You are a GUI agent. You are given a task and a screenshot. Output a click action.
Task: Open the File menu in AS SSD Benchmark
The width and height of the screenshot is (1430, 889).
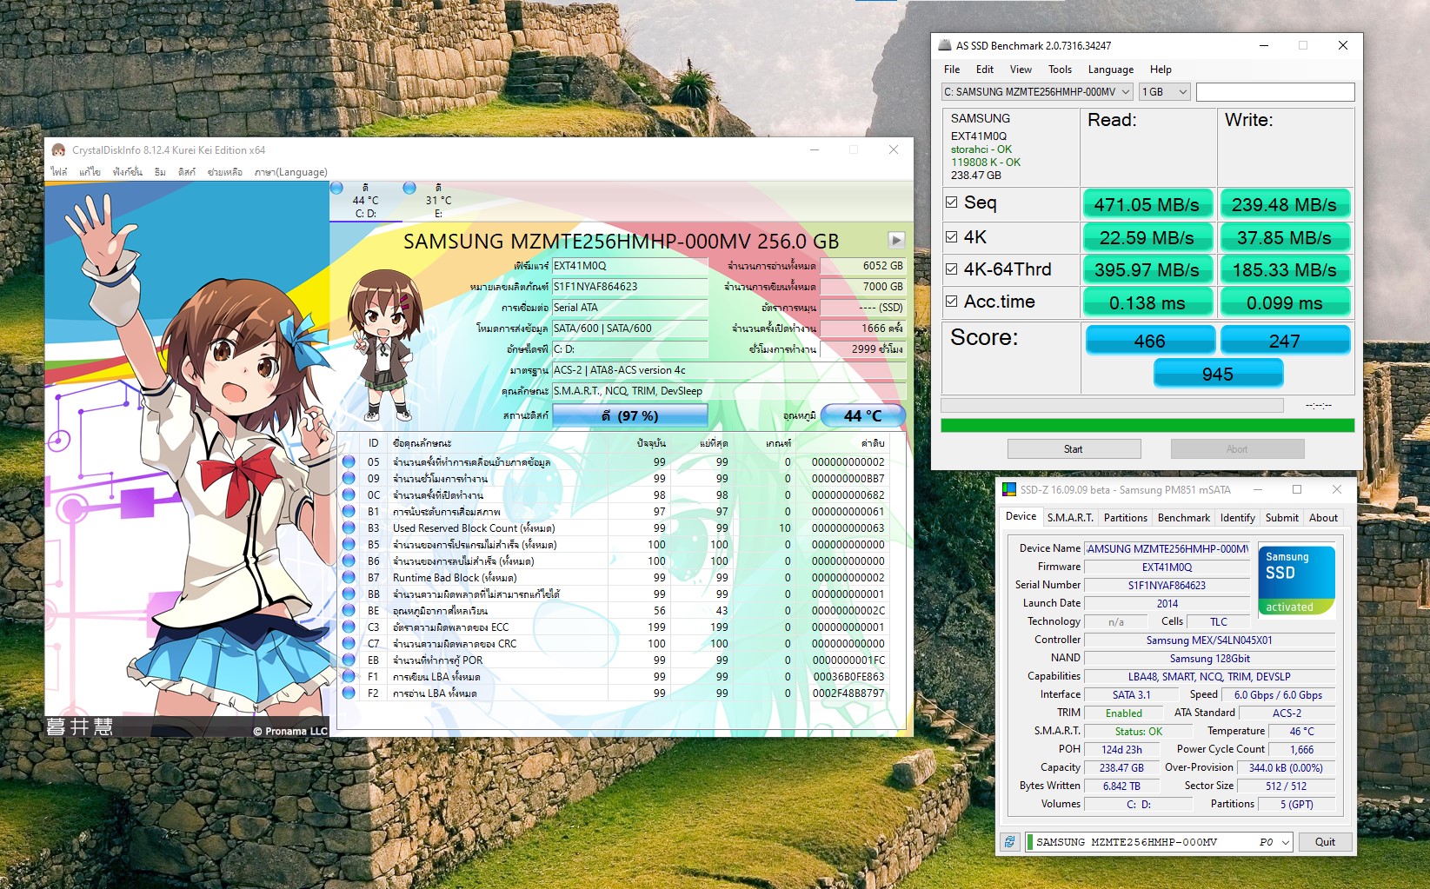coord(952,70)
